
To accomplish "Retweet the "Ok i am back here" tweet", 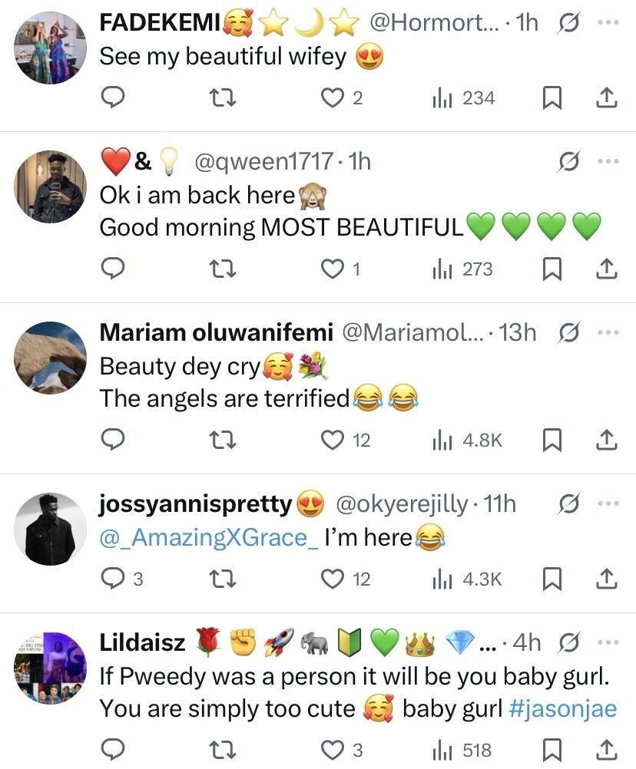I will [224, 269].
